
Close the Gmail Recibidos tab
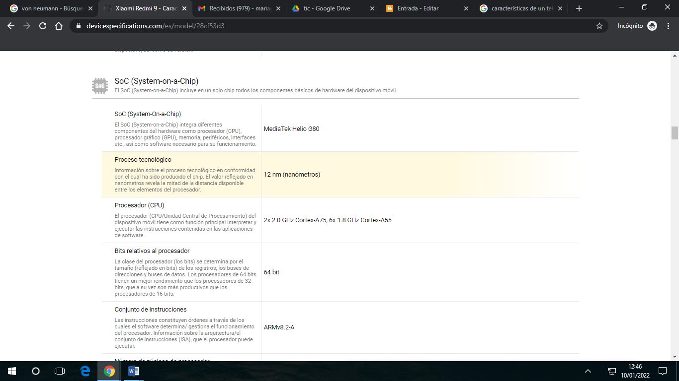(278, 8)
